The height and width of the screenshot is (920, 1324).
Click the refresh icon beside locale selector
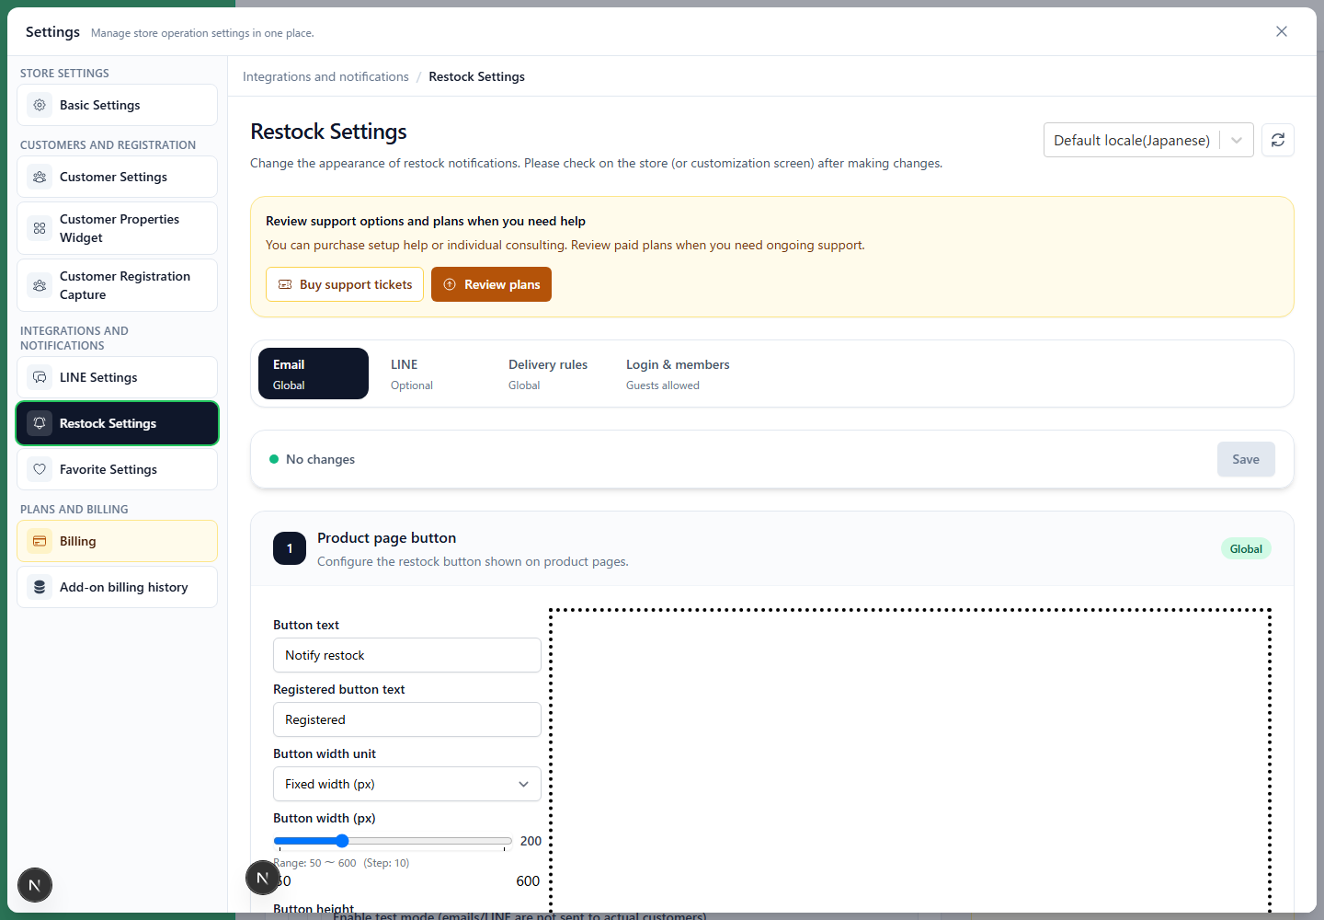[1277, 140]
